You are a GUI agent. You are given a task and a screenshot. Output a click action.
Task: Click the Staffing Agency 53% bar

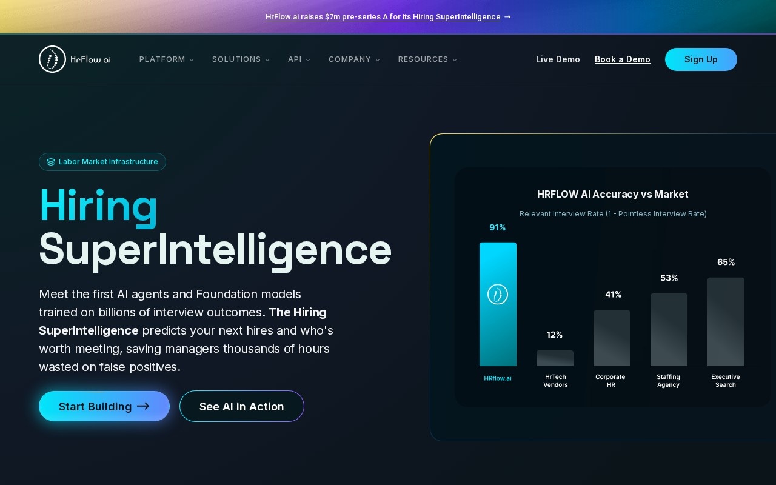pyautogui.click(x=669, y=330)
